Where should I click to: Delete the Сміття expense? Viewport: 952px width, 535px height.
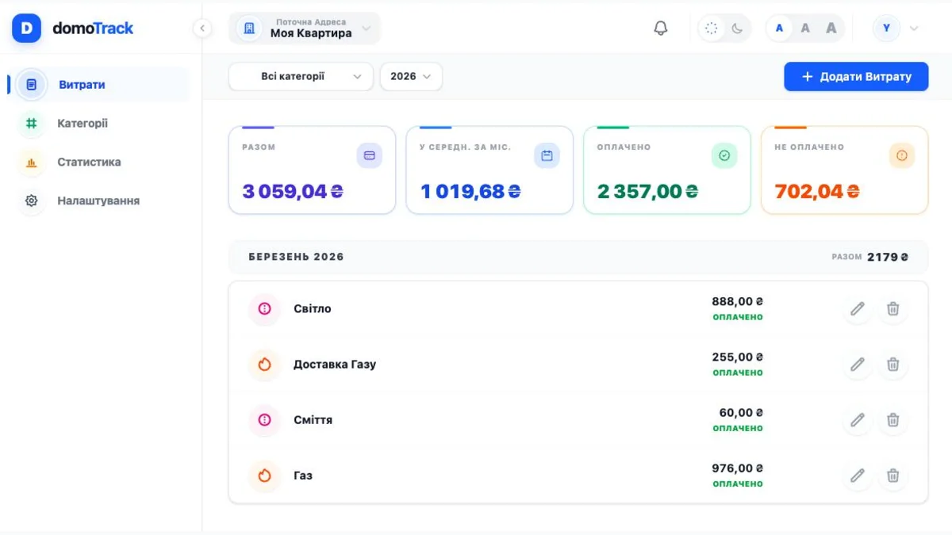click(892, 420)
